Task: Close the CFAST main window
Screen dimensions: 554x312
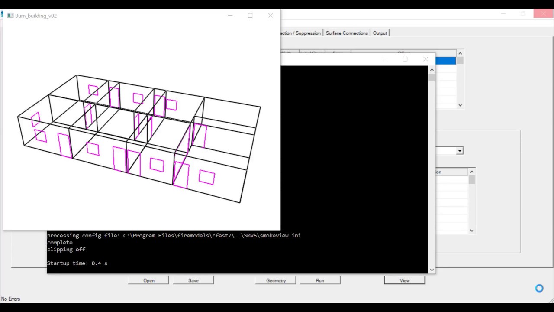Action: coord(543,14)
